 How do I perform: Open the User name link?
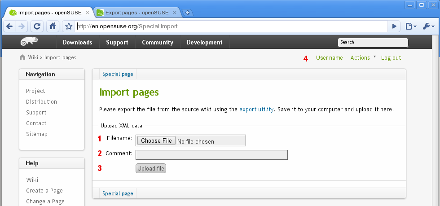(330, 57)
